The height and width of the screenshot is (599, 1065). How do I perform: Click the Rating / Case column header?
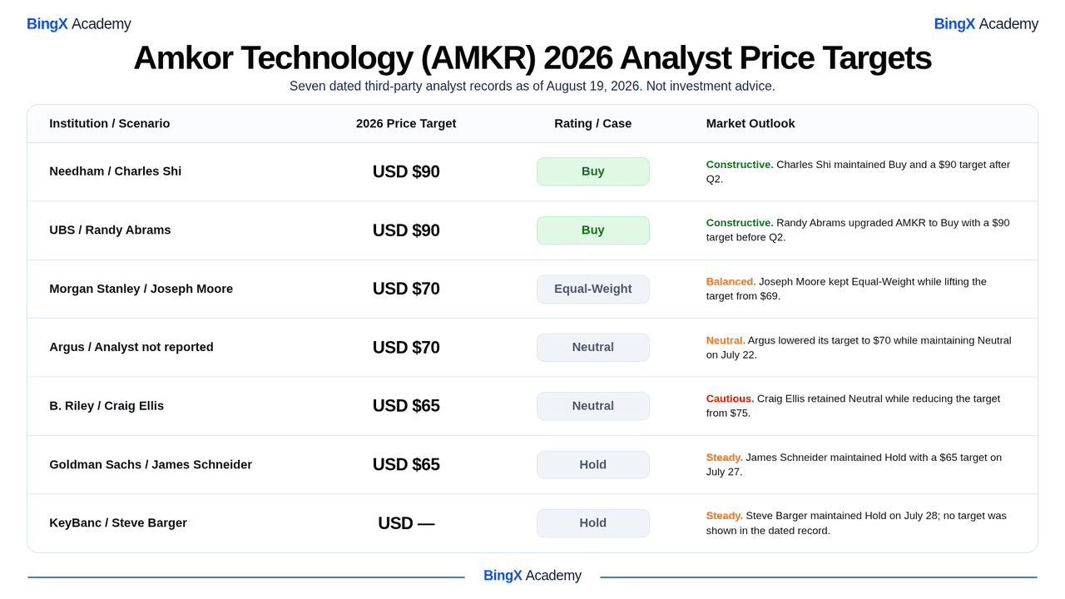(x=593, y=124)
